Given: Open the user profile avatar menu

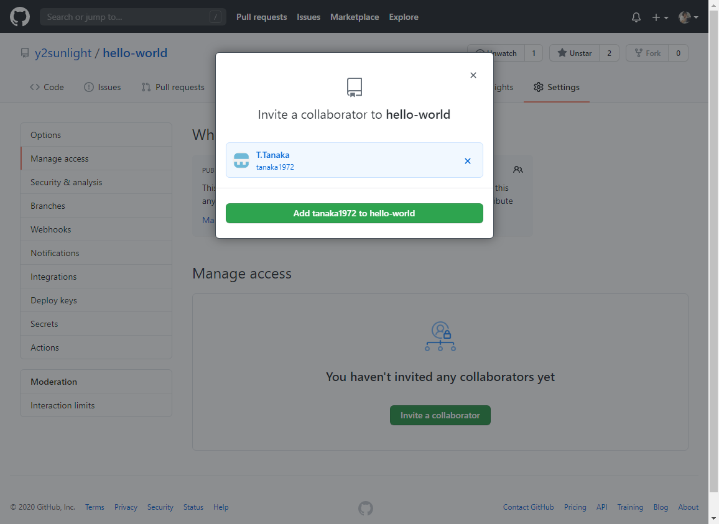Looking at the screenshot, I should click(688, 17).
